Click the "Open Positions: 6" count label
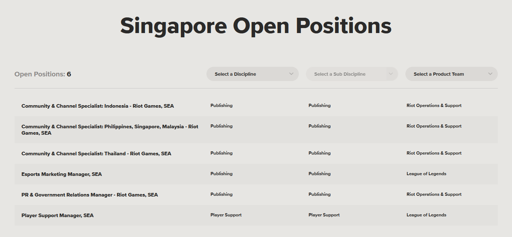Image resolution: width=512 pixels, height=237 pixels. [x=43, y=74]
